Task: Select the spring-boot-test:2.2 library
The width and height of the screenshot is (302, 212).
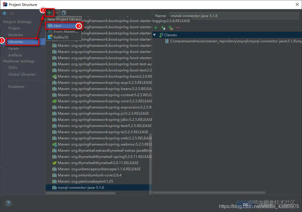Action: point(104,70)
